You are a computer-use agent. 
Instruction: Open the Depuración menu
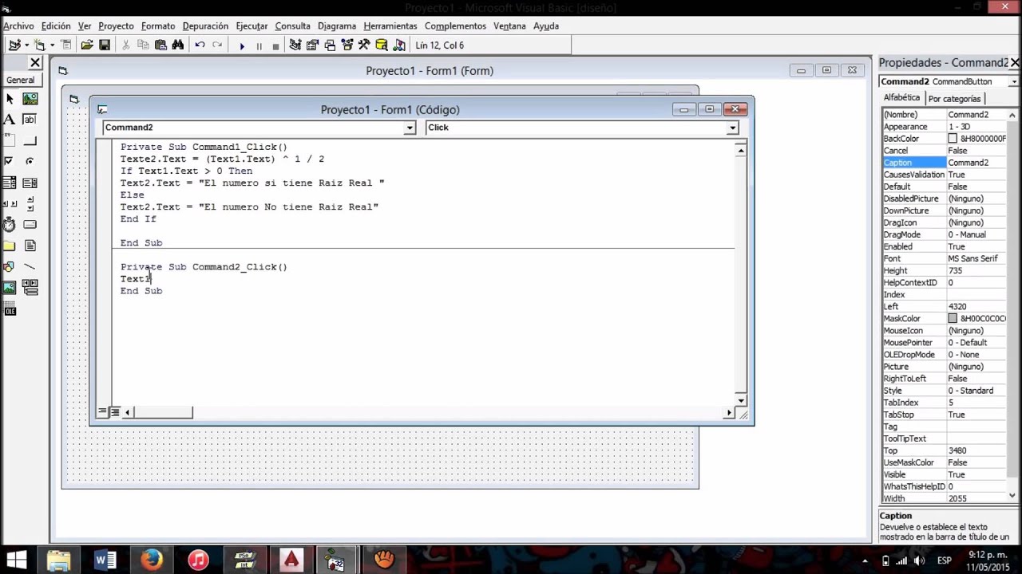pyautogui.click(x=205, y=26)
